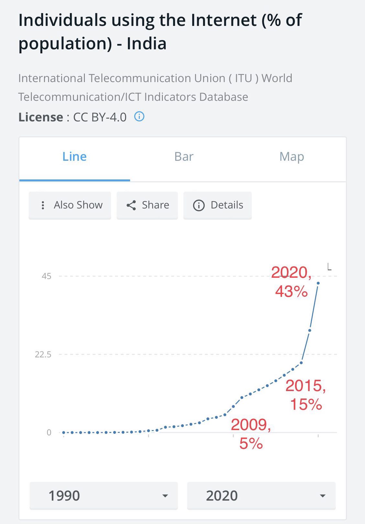
Task: Click the Share network icon
Action: [x=131, y=205]
